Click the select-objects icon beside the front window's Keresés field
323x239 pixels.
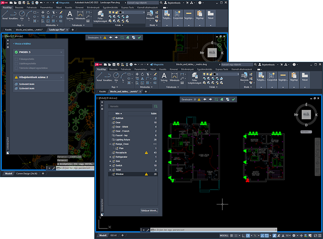click(x=156, y=106)
